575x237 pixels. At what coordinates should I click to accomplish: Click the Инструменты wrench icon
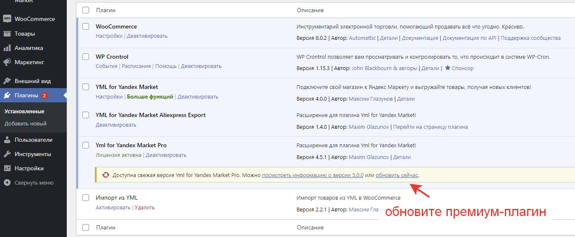click(x=7, y=154)
